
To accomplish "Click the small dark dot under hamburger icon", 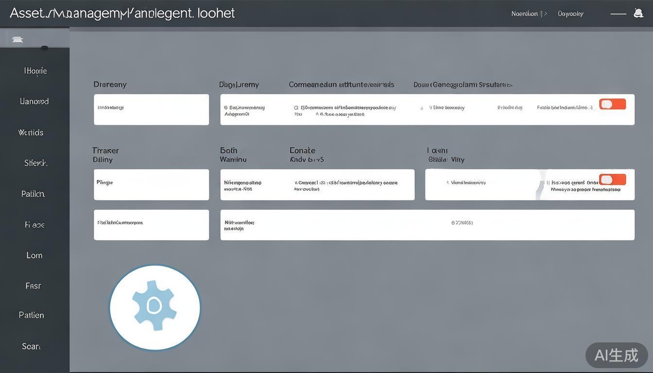I will [x=44, y=48].
